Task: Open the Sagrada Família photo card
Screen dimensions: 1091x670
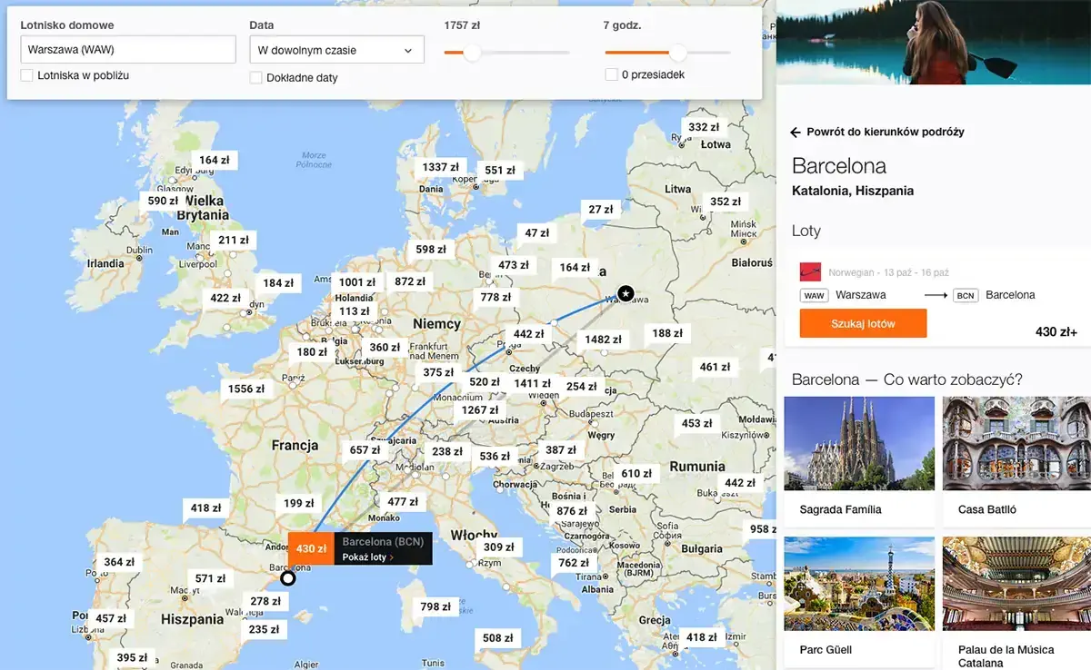Action: coord(859,461)
